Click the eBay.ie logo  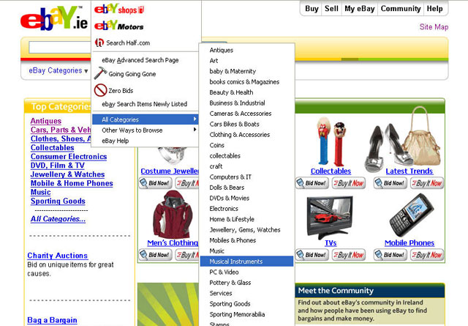54,18
